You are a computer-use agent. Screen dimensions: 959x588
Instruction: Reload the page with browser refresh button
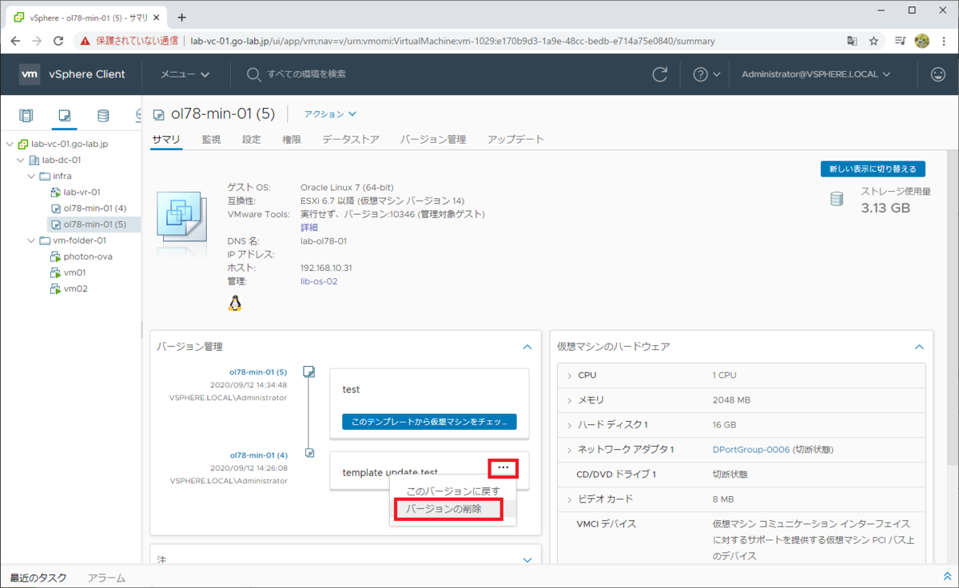pos(58,41)
